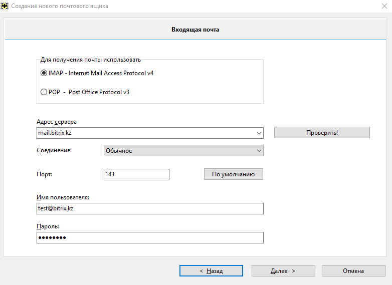This screenshot has height=285, width=392.
Task: Click the Соединение label
Action: pos(54,150)
